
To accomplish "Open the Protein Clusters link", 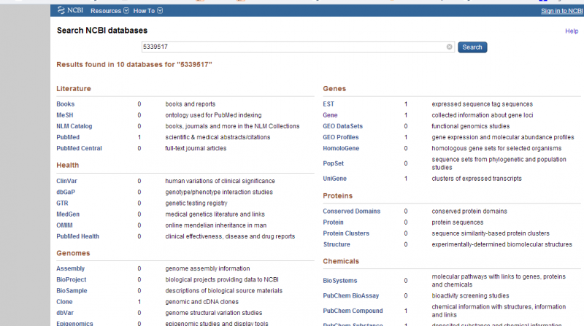I will pyautogui.click(x=346, y=233).
